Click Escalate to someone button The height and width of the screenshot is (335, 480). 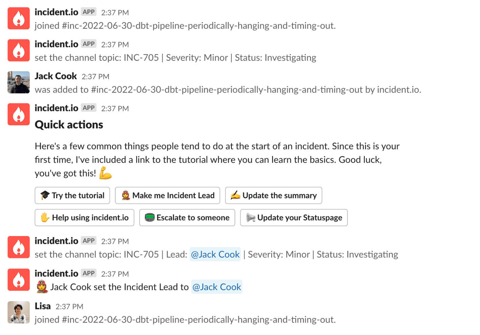(187, 218)
